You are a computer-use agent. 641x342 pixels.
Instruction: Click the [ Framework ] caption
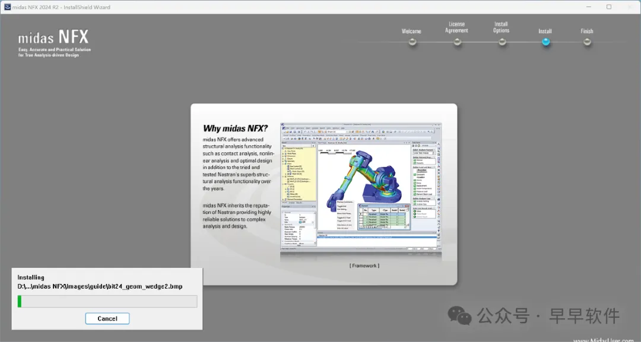pyautogui.click(x=364, y=266)
